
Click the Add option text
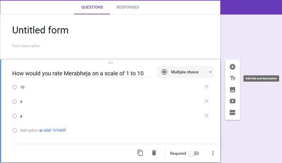pos(29,130)
